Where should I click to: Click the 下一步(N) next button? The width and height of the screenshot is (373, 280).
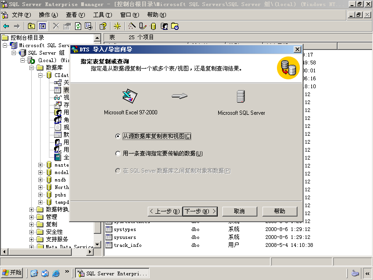(x=200, y=211)
